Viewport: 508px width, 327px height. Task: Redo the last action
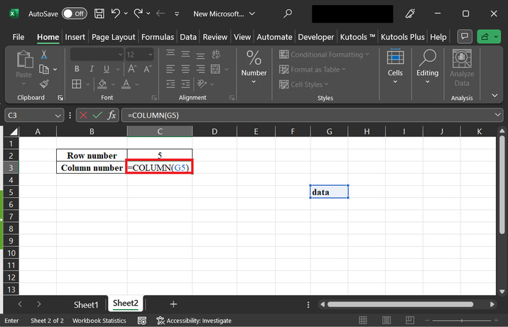[139, 13]
